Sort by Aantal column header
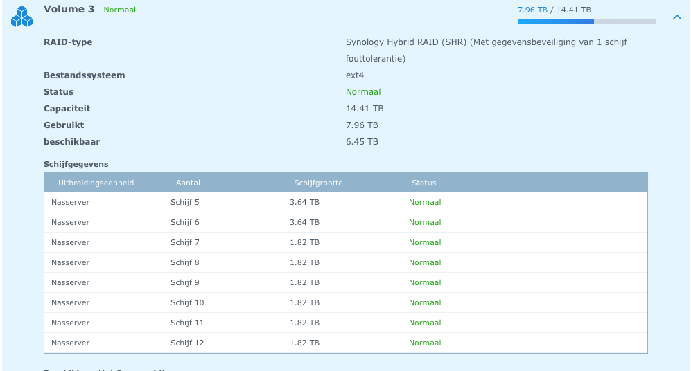The height and width of the screenshot is (371, 691). (x=188, y=183)
